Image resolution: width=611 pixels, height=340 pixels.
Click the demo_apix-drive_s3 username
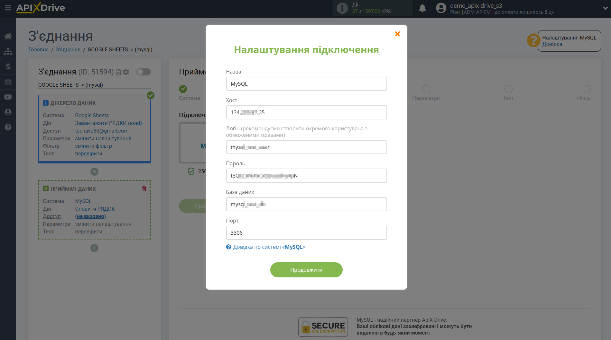[476, 5]
